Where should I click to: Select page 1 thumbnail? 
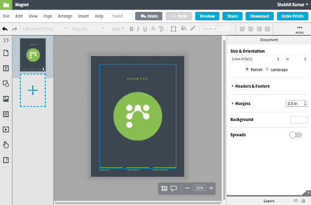[33, 55]
